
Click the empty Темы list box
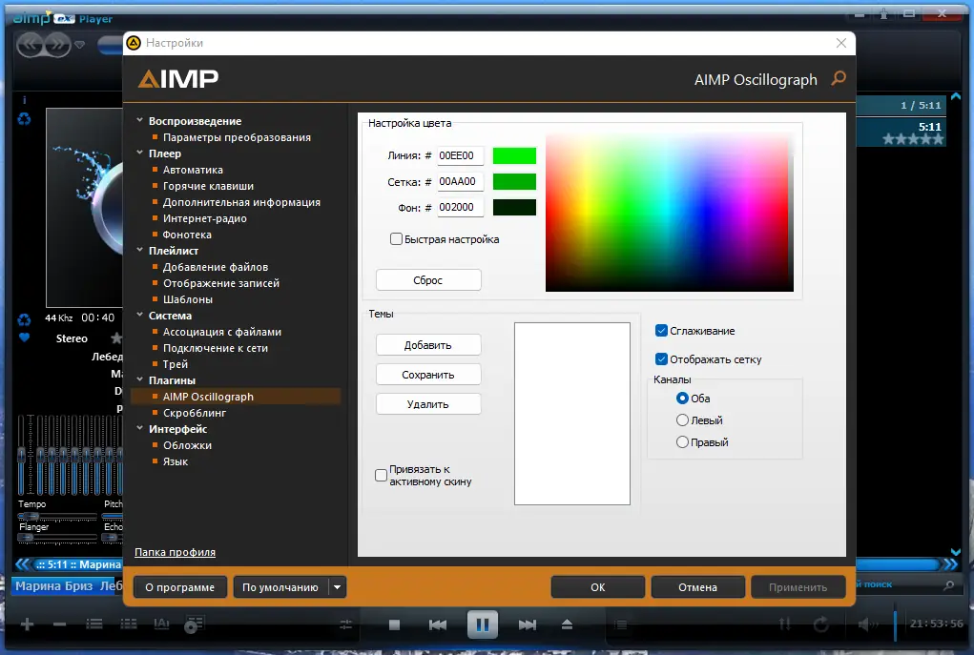[x=572, y=414]
